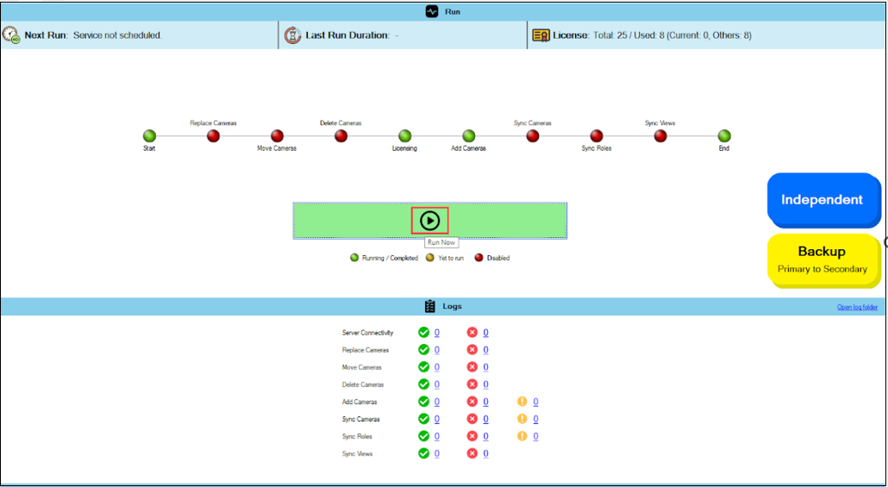Screen dimensions: 888x487
Task: Toggle the Move Cameras red step node
Action: pyautogui.click(x=277, y=136)
